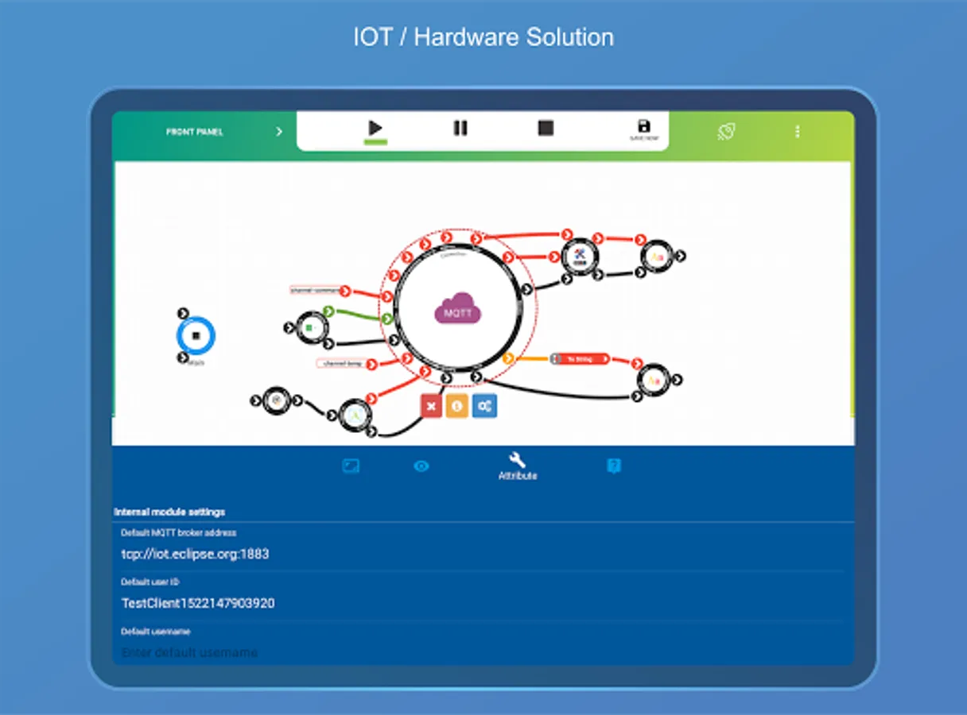Screen dimensions: 967x715
Task: Select the blue ring stop node
Action: [x=196, y=336]
